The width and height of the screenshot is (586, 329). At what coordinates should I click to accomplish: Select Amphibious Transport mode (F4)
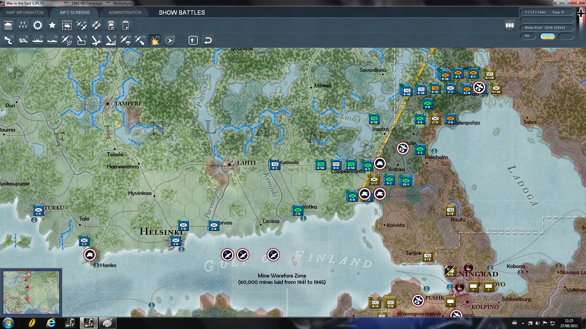[52, 40]
